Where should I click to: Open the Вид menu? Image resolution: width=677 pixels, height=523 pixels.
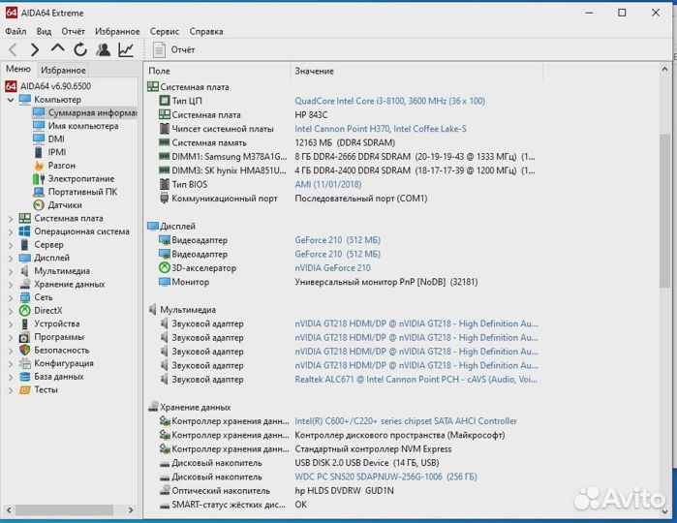coord(44,32)
